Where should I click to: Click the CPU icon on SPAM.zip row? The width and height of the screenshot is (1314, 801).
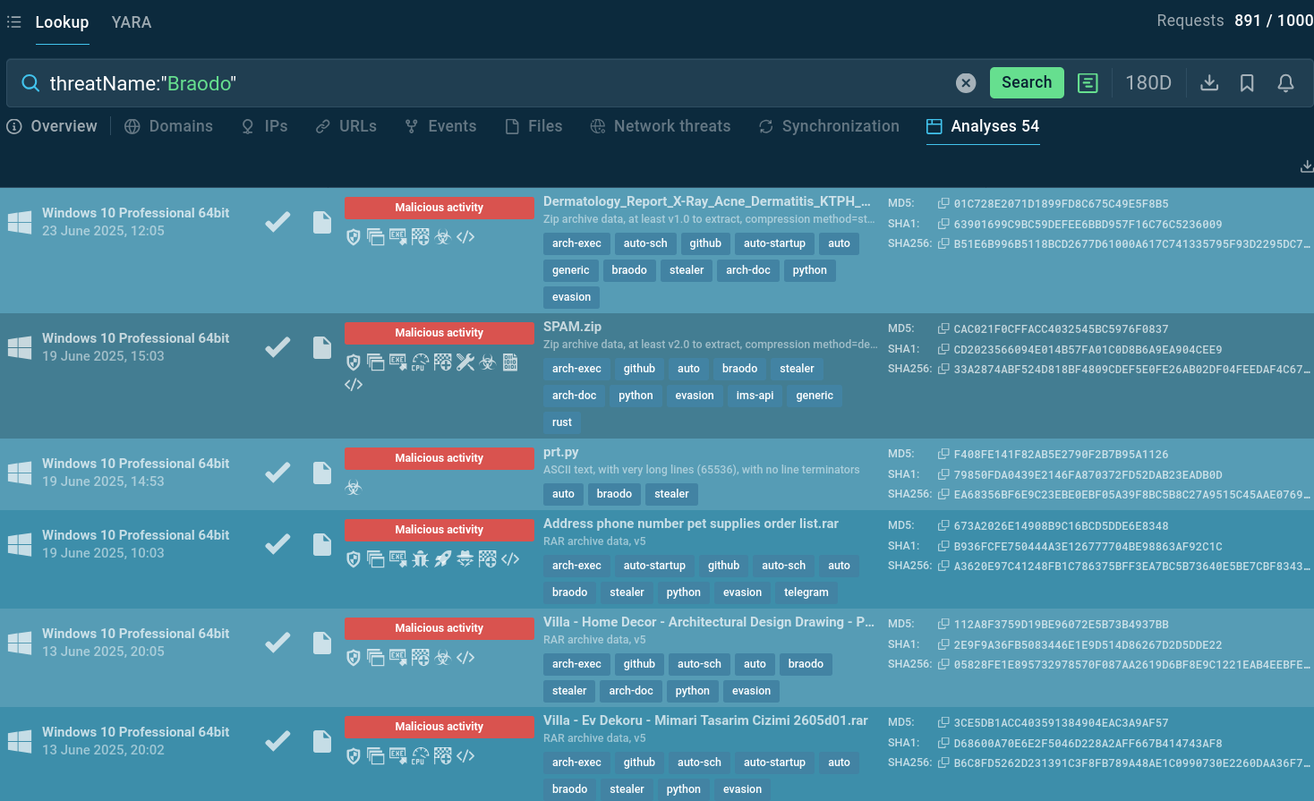(x=421, y=362)
